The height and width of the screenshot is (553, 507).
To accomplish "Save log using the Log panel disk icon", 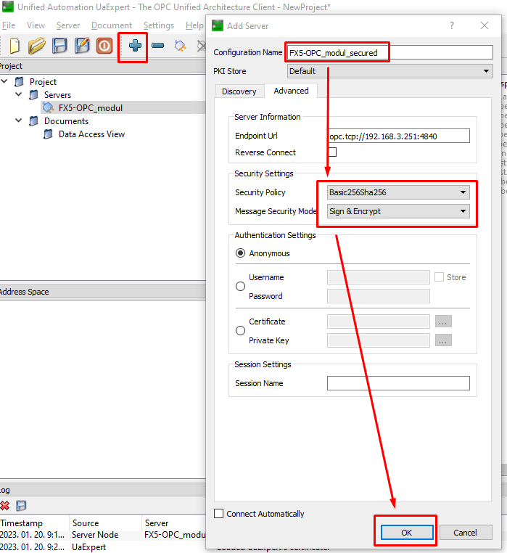I will (x=21, y=506).
